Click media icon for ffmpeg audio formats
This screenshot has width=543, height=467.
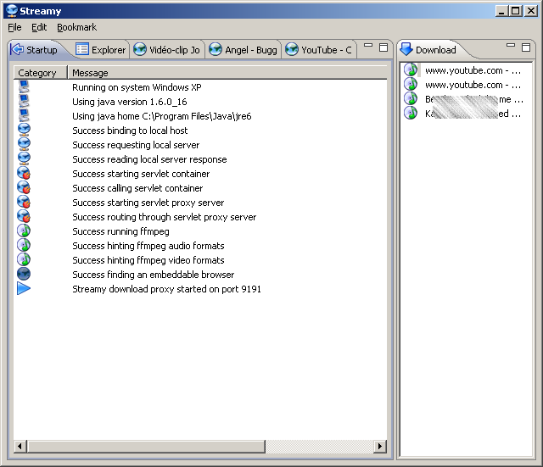pos(24,245)
